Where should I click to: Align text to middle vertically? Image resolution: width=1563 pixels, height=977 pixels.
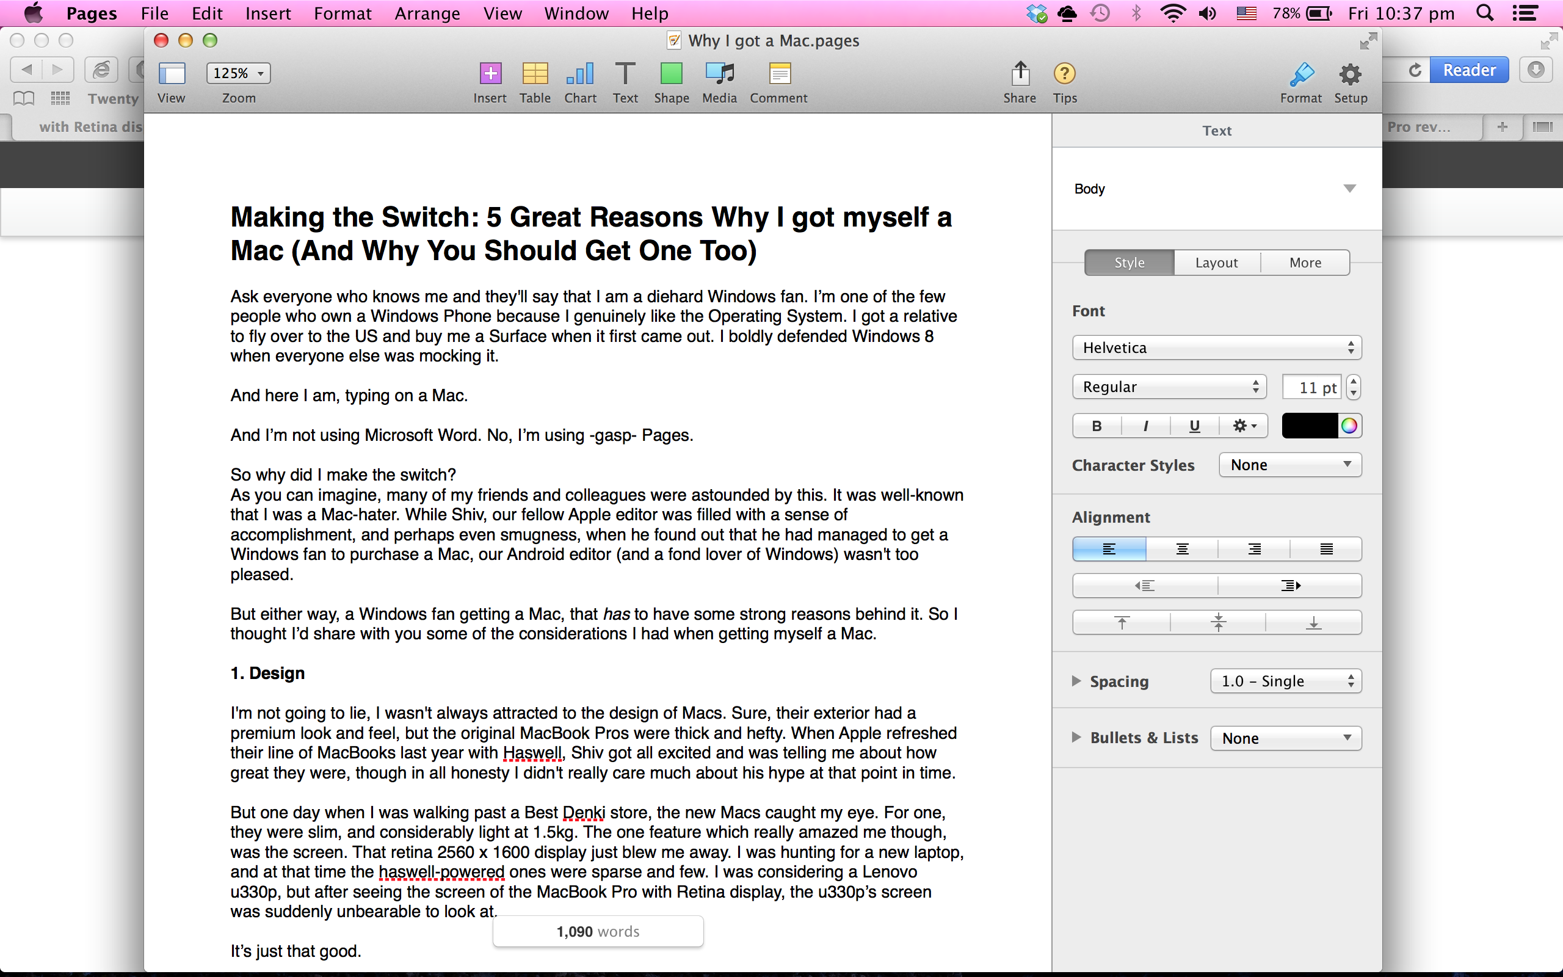(x=1218, y=622)
